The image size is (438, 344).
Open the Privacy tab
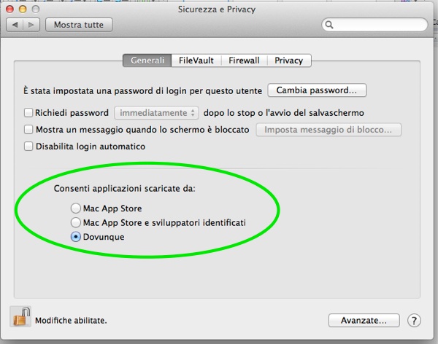click(289, 60)
